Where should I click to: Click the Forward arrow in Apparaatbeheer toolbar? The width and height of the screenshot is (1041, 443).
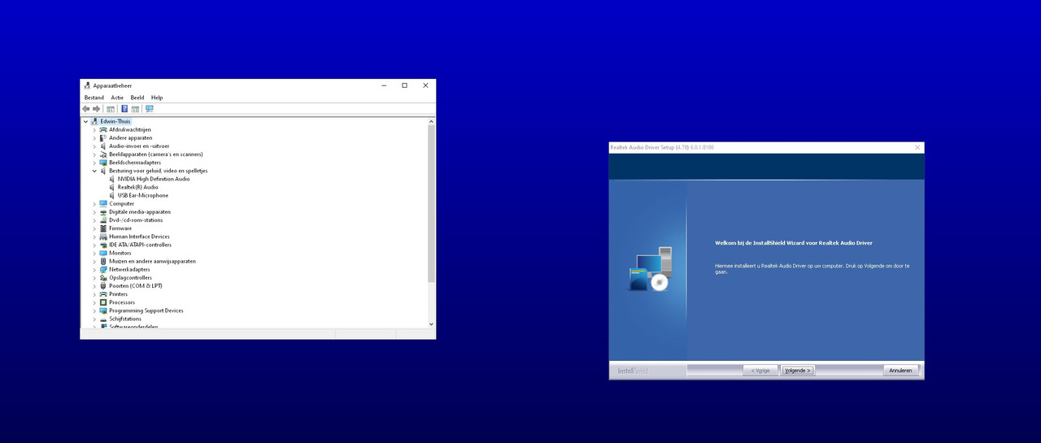[96, 109]
